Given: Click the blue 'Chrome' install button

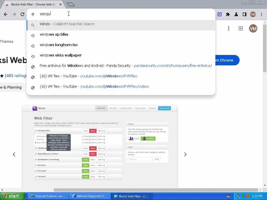Looking at the screenshot, I should click(x=227, y=60).
